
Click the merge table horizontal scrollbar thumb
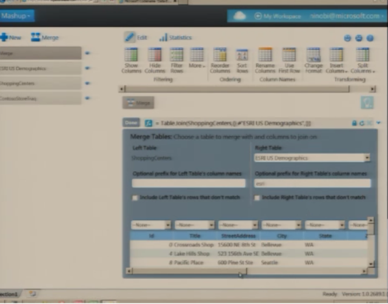click(x=189, y=271)
